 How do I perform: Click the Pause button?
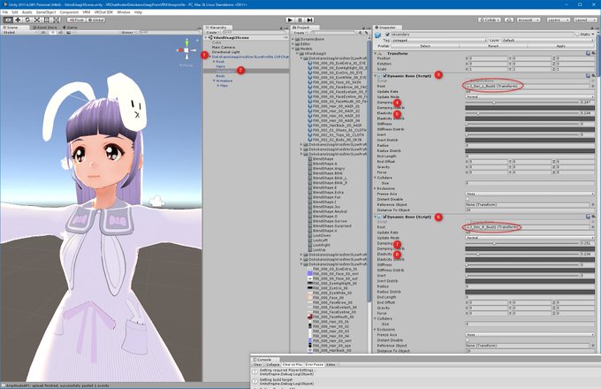[x=300, y=19]
